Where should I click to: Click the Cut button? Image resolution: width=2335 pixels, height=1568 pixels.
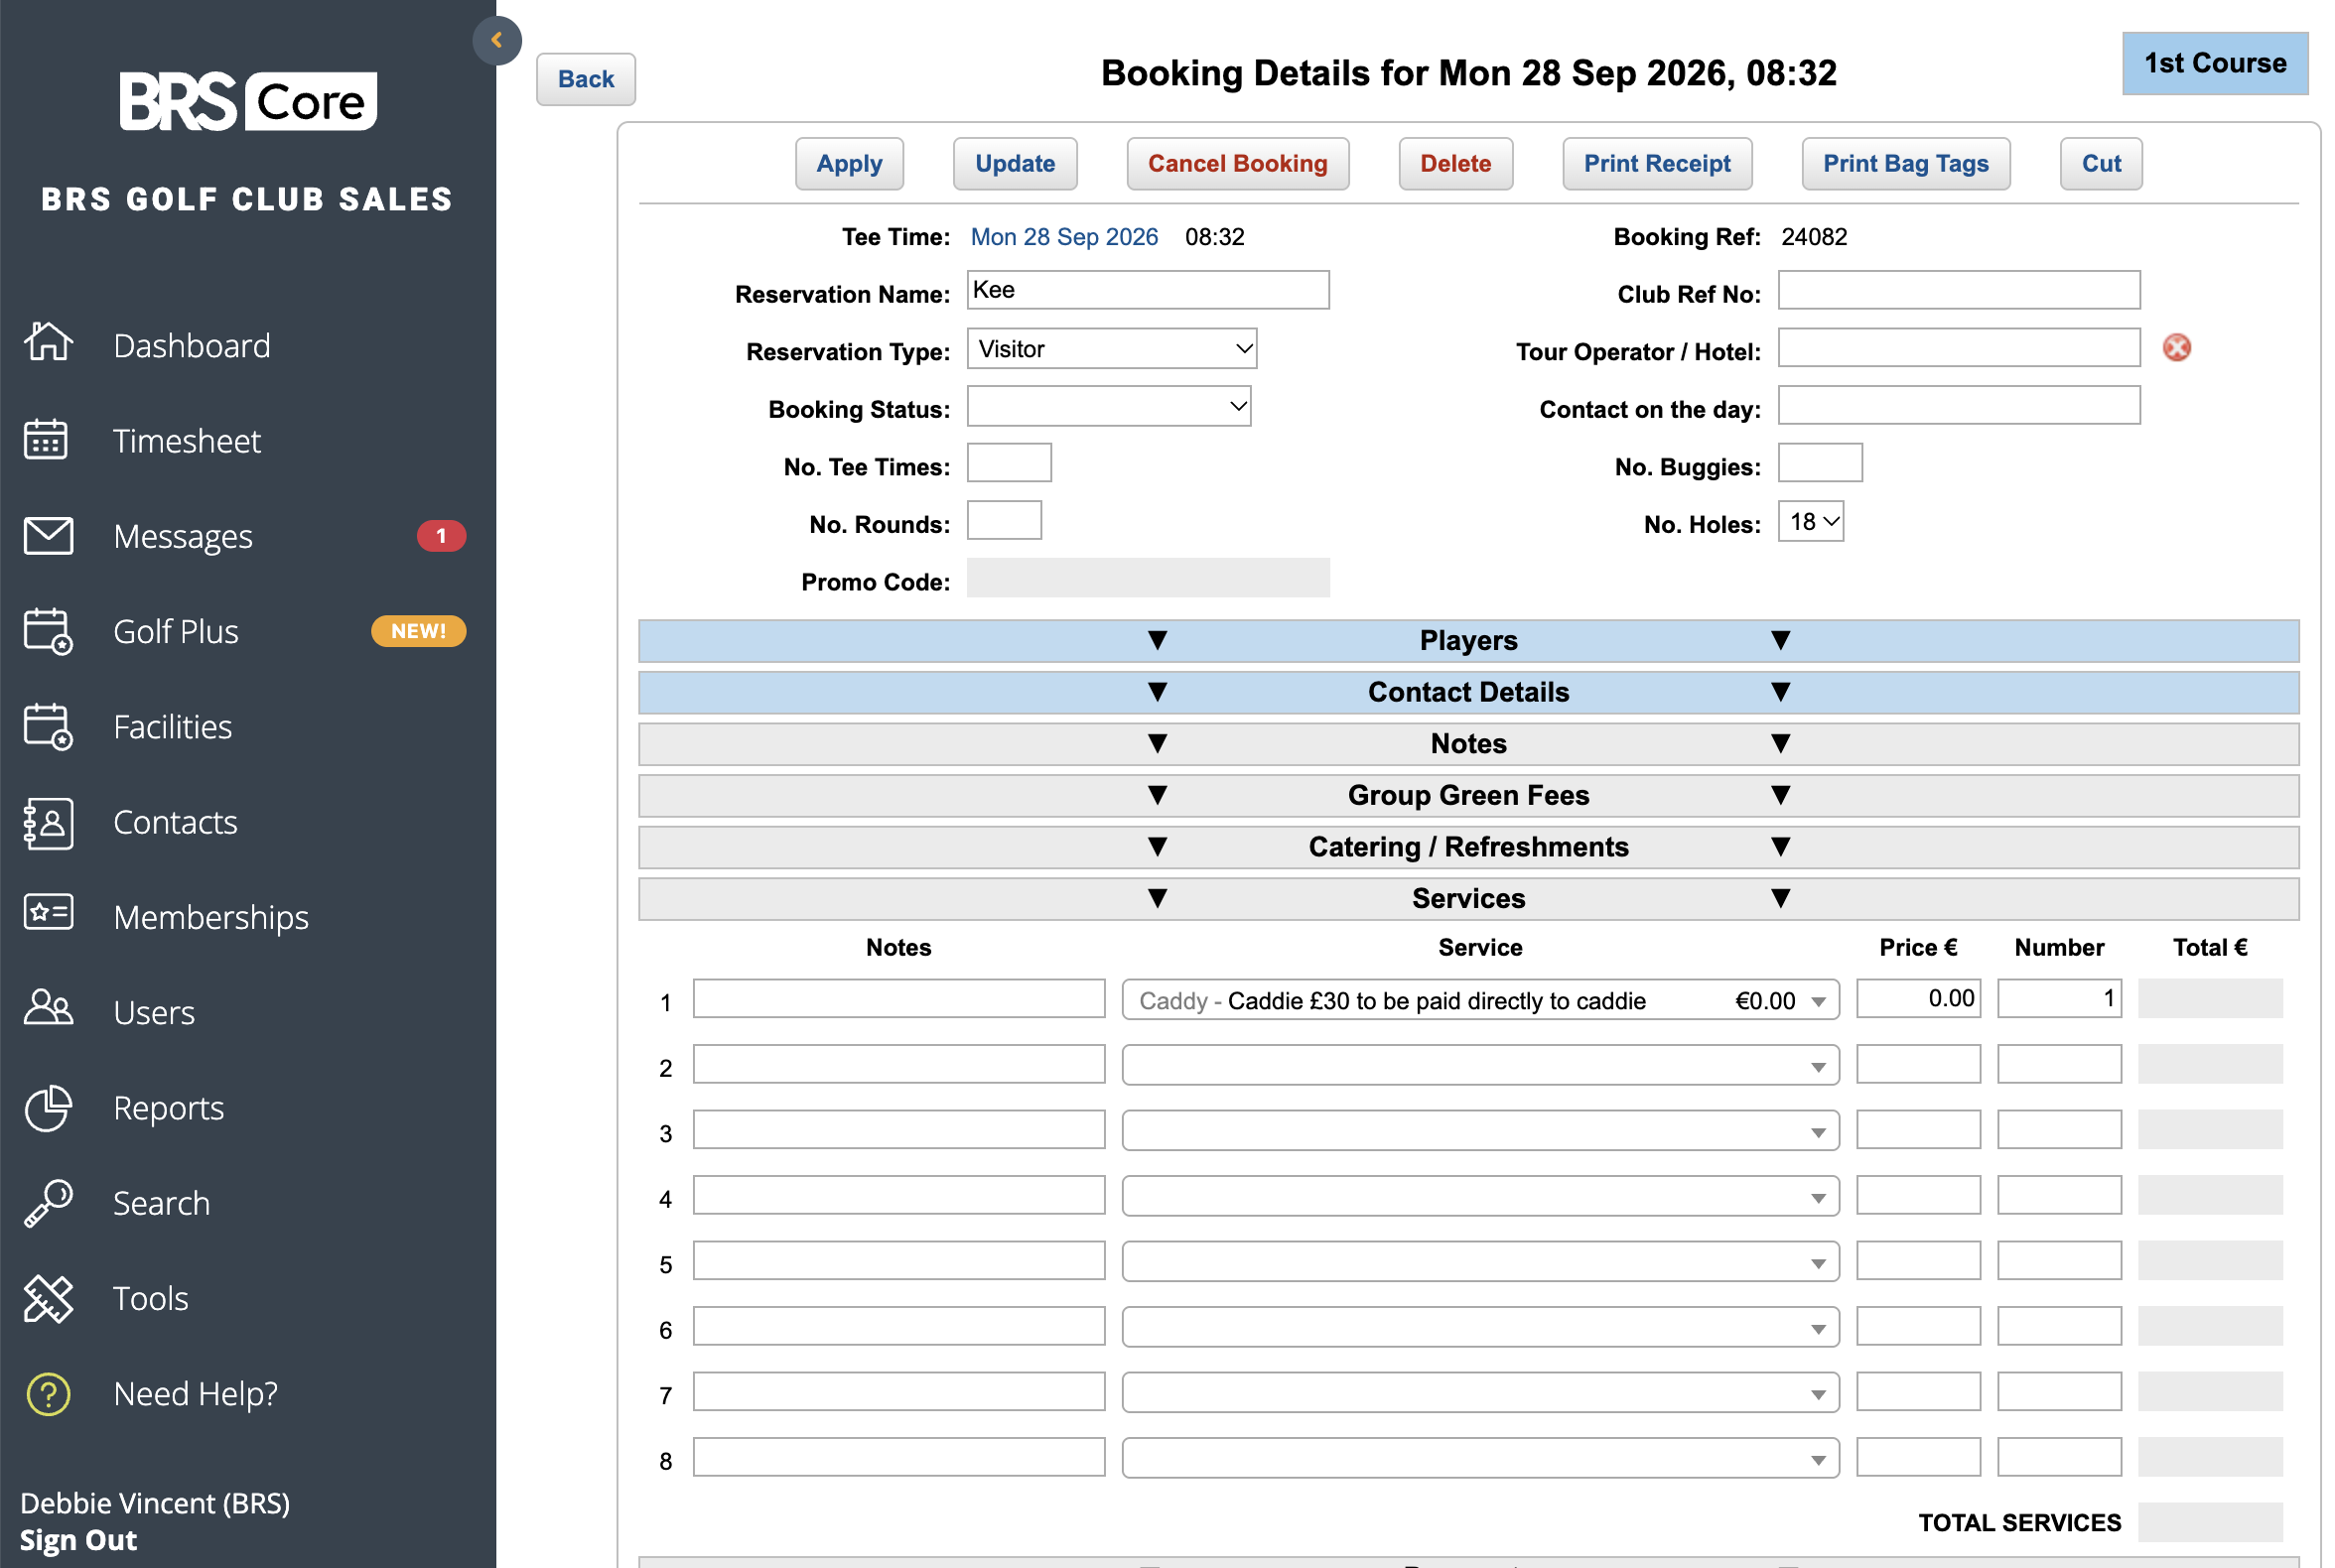[x=2100, y=163]
